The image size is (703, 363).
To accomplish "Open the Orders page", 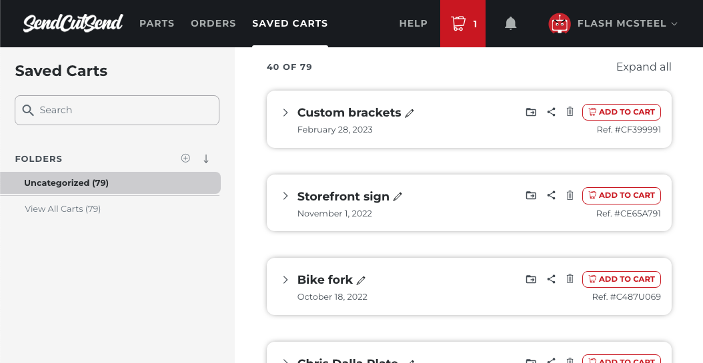I will click(x=213, y=23).
